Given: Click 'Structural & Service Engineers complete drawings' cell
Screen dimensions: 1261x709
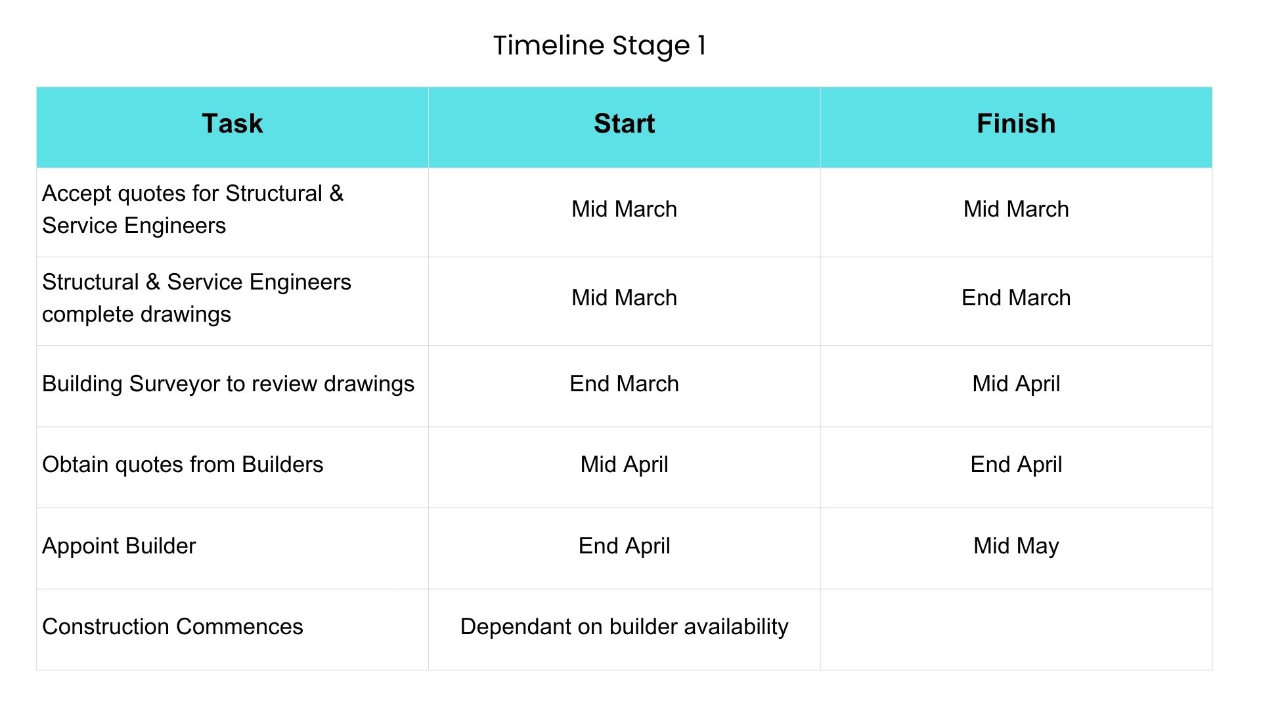Looking at the screenshot, I should coord(197,298).
